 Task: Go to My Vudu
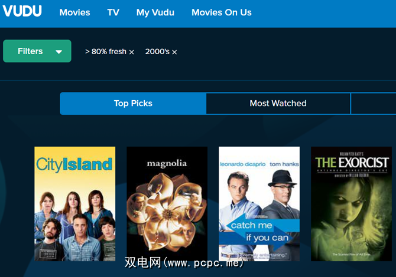155,12
